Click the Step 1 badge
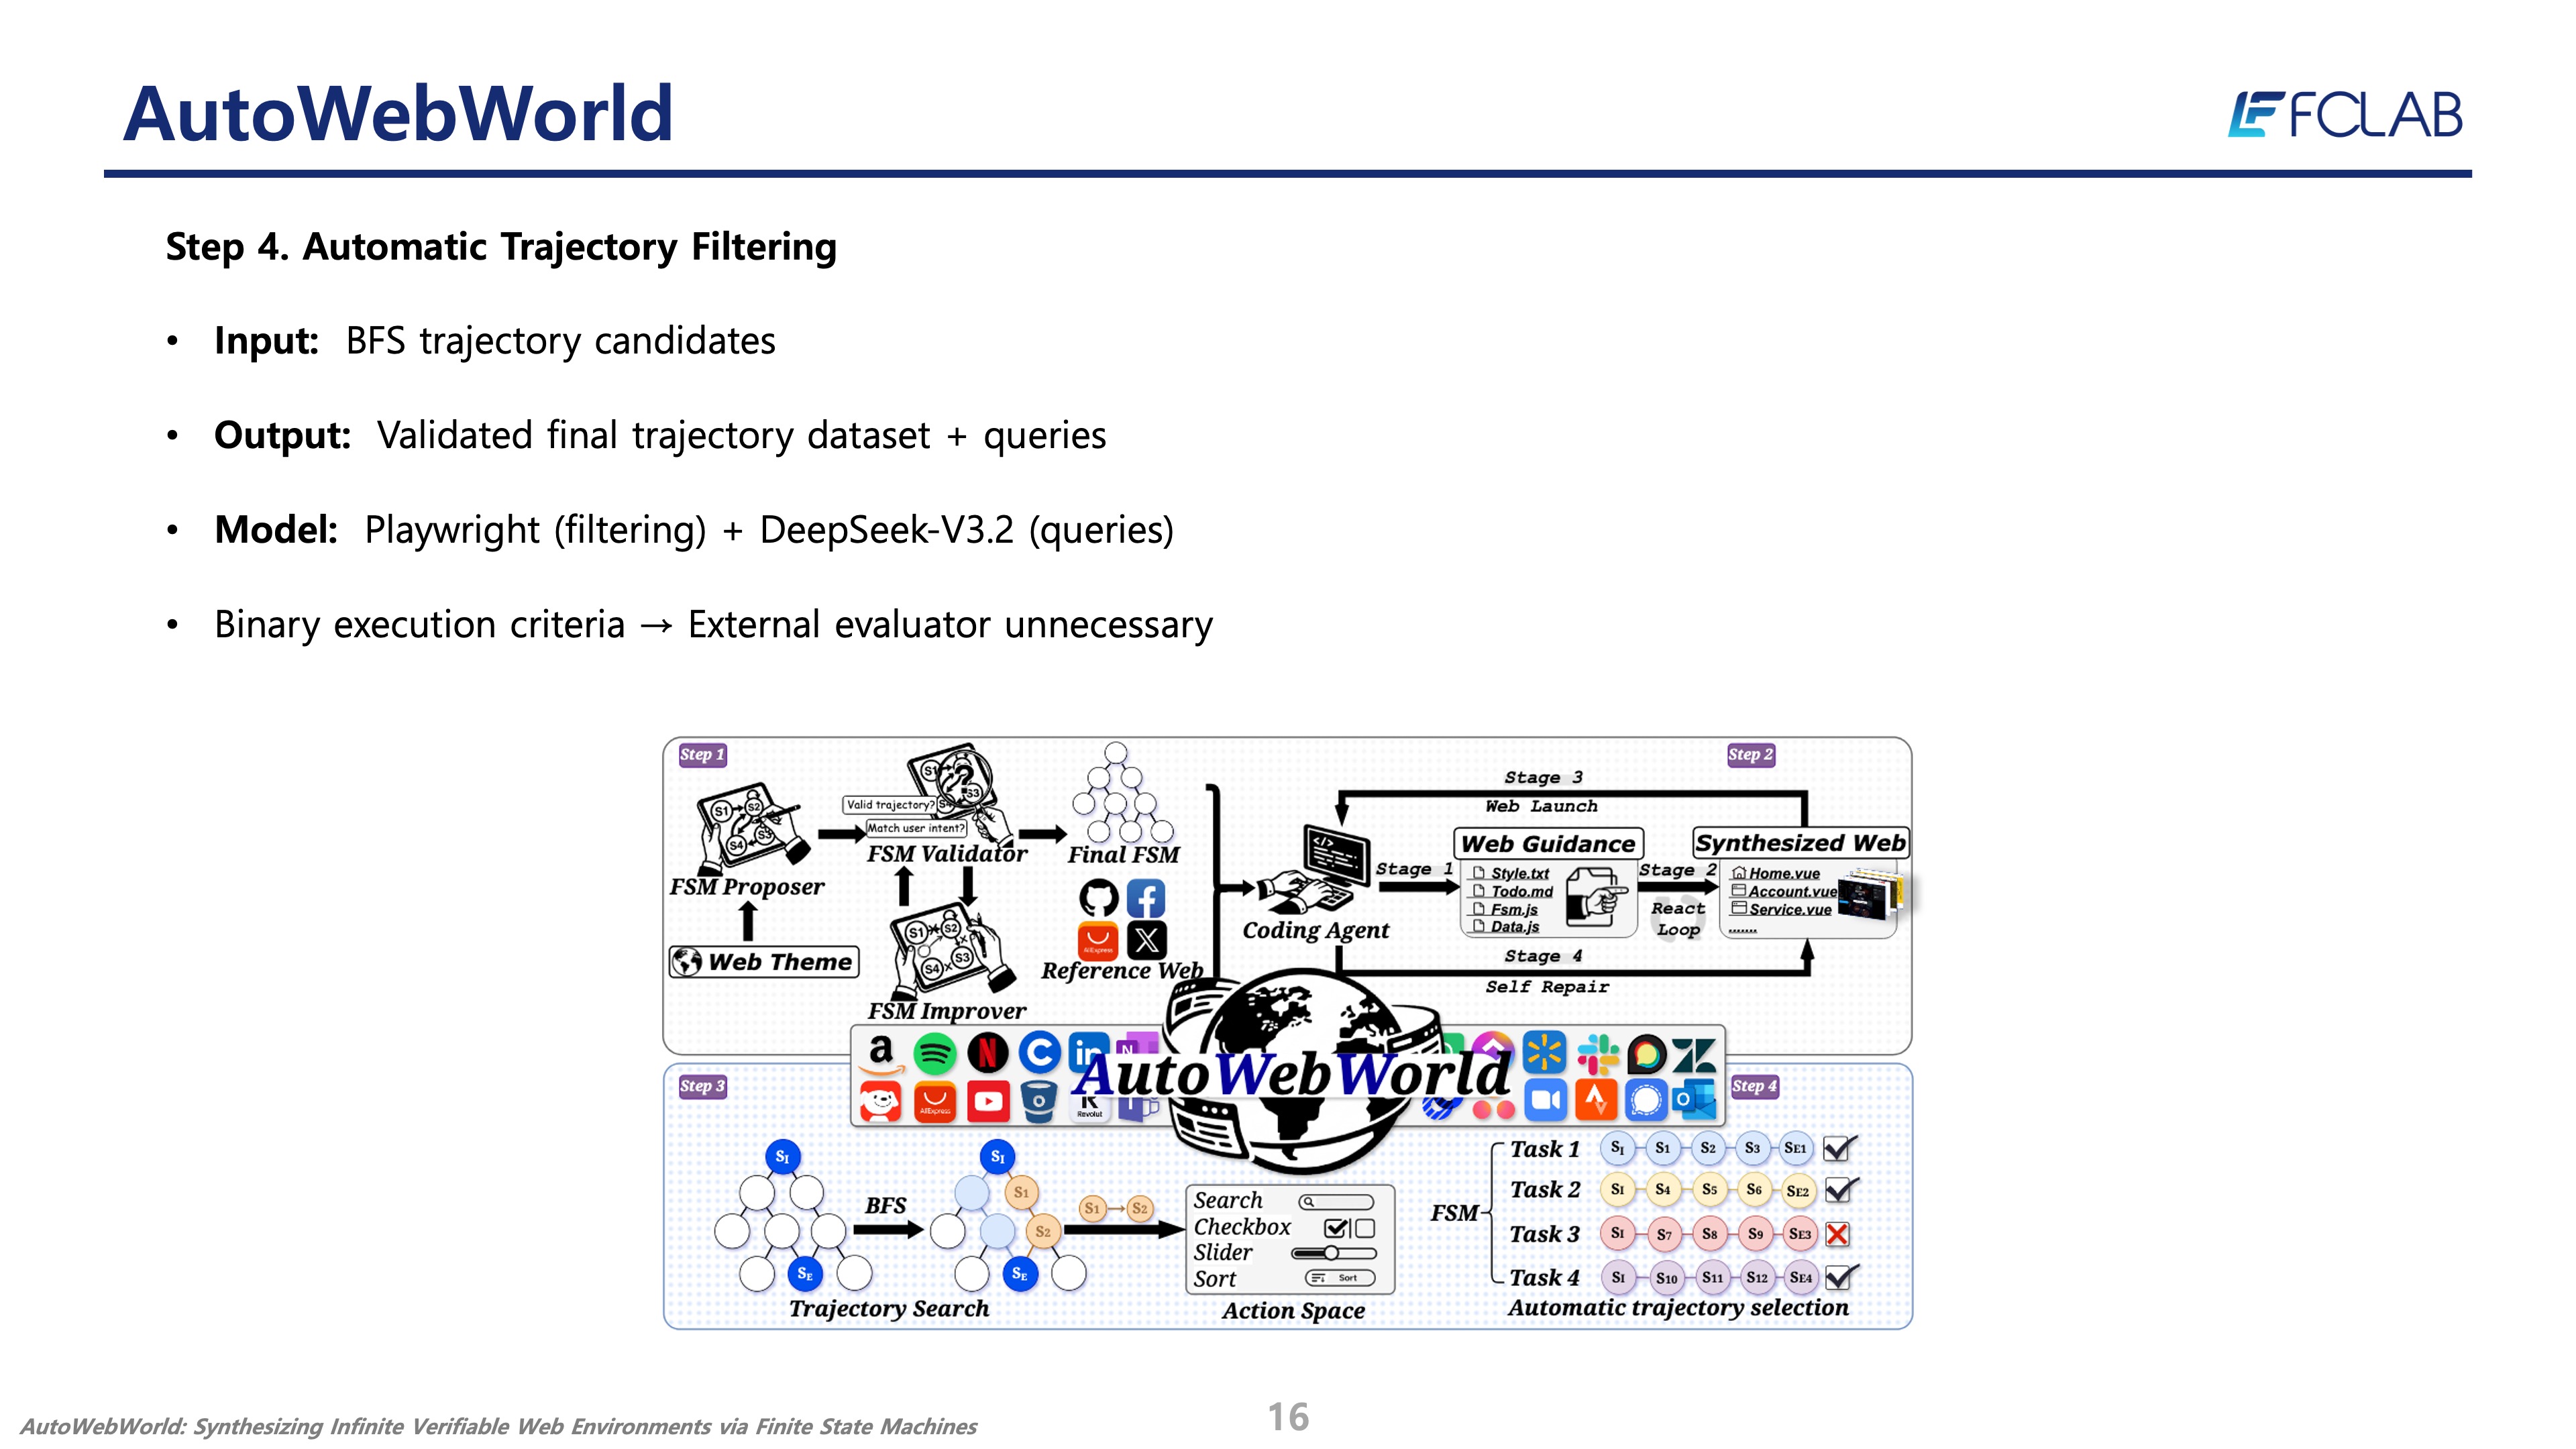The width and height of the screenshot is (2576, 1449). point(702,755)
